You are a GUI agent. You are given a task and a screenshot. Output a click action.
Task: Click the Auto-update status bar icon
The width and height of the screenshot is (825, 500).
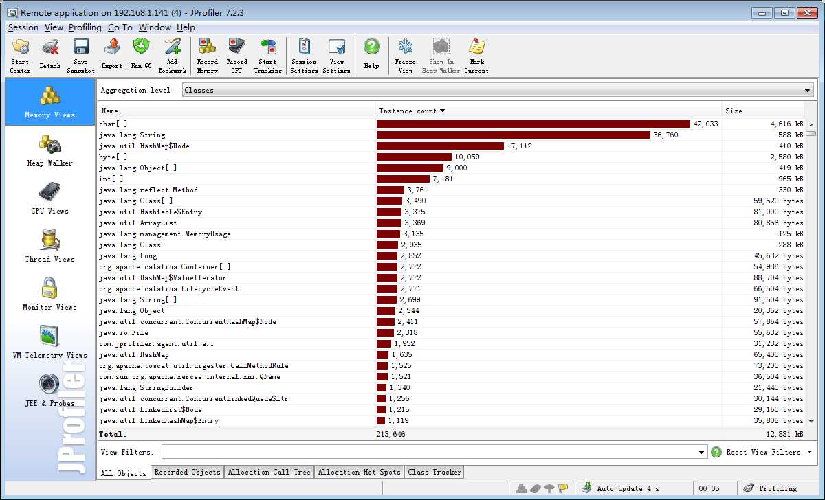586,488
